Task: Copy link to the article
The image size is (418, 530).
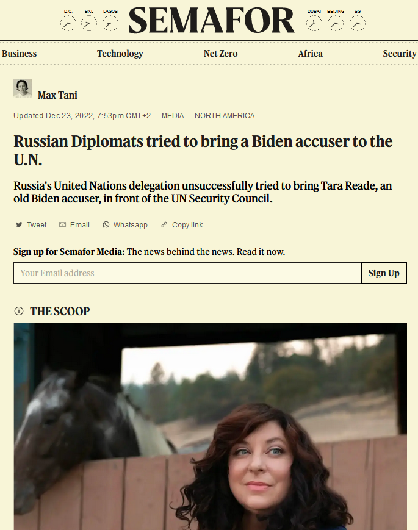Action: [182, 225]
